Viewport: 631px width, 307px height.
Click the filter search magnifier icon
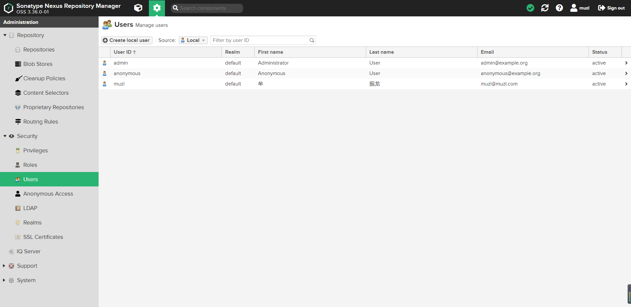coord(312,40)
